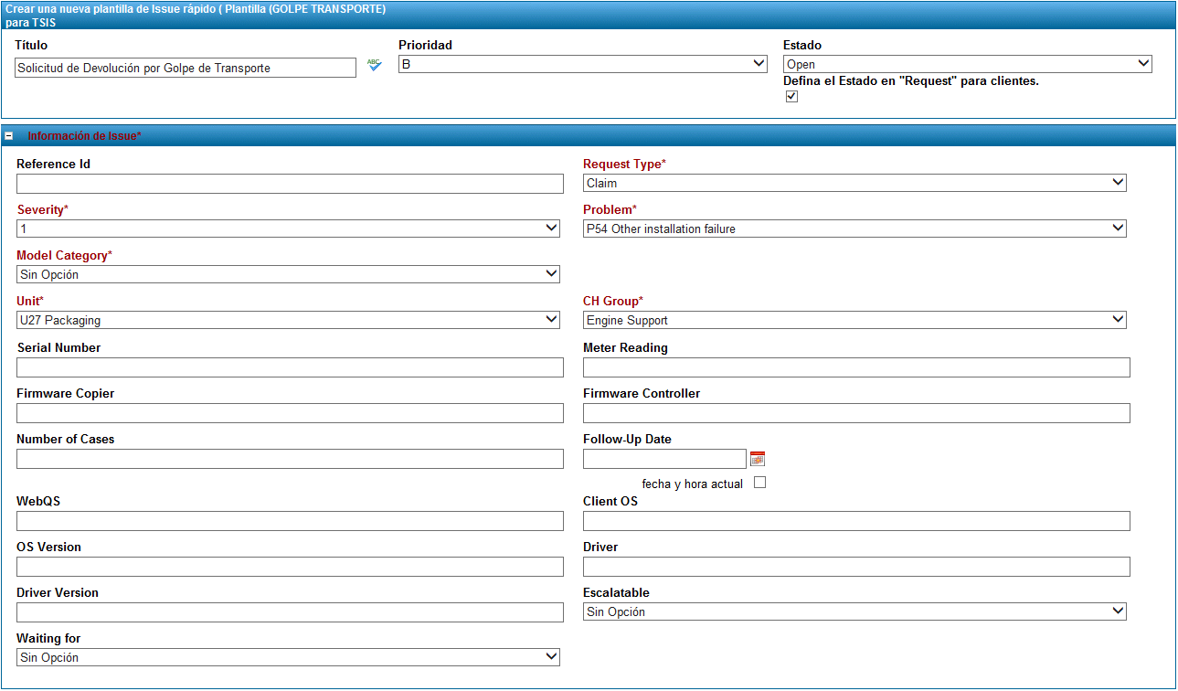Open the Severity dropdown
Image resolution: width=1178 pixels, height=691 pixels.
coord(288,229)
